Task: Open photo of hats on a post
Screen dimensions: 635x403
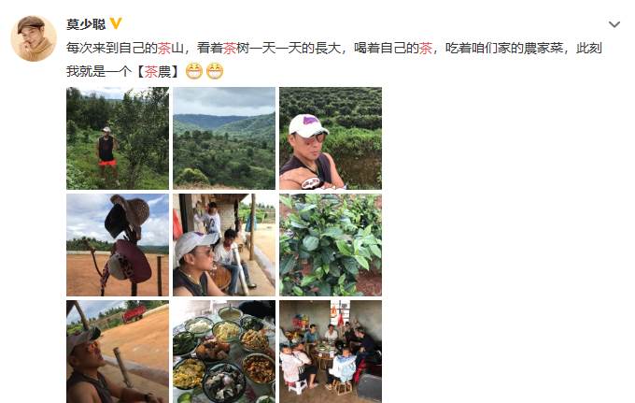Action: click(x=118, y=245)
